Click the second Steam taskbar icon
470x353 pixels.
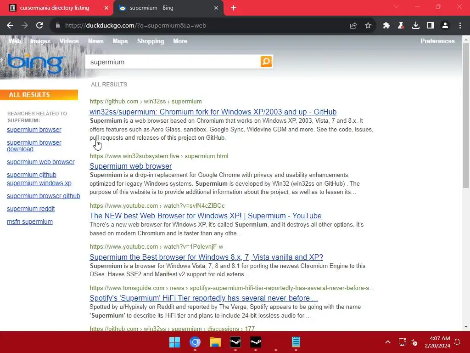(x=256, y=342)
